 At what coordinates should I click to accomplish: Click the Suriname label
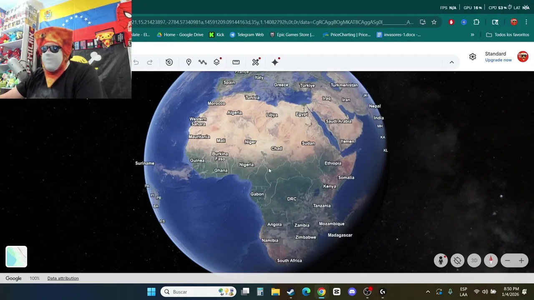coord(145,163)
